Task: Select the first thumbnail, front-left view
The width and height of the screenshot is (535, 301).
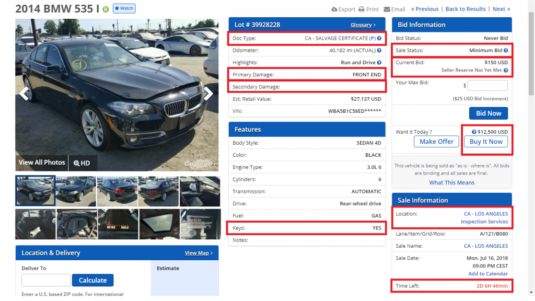Action: click(x=35, y=191)
